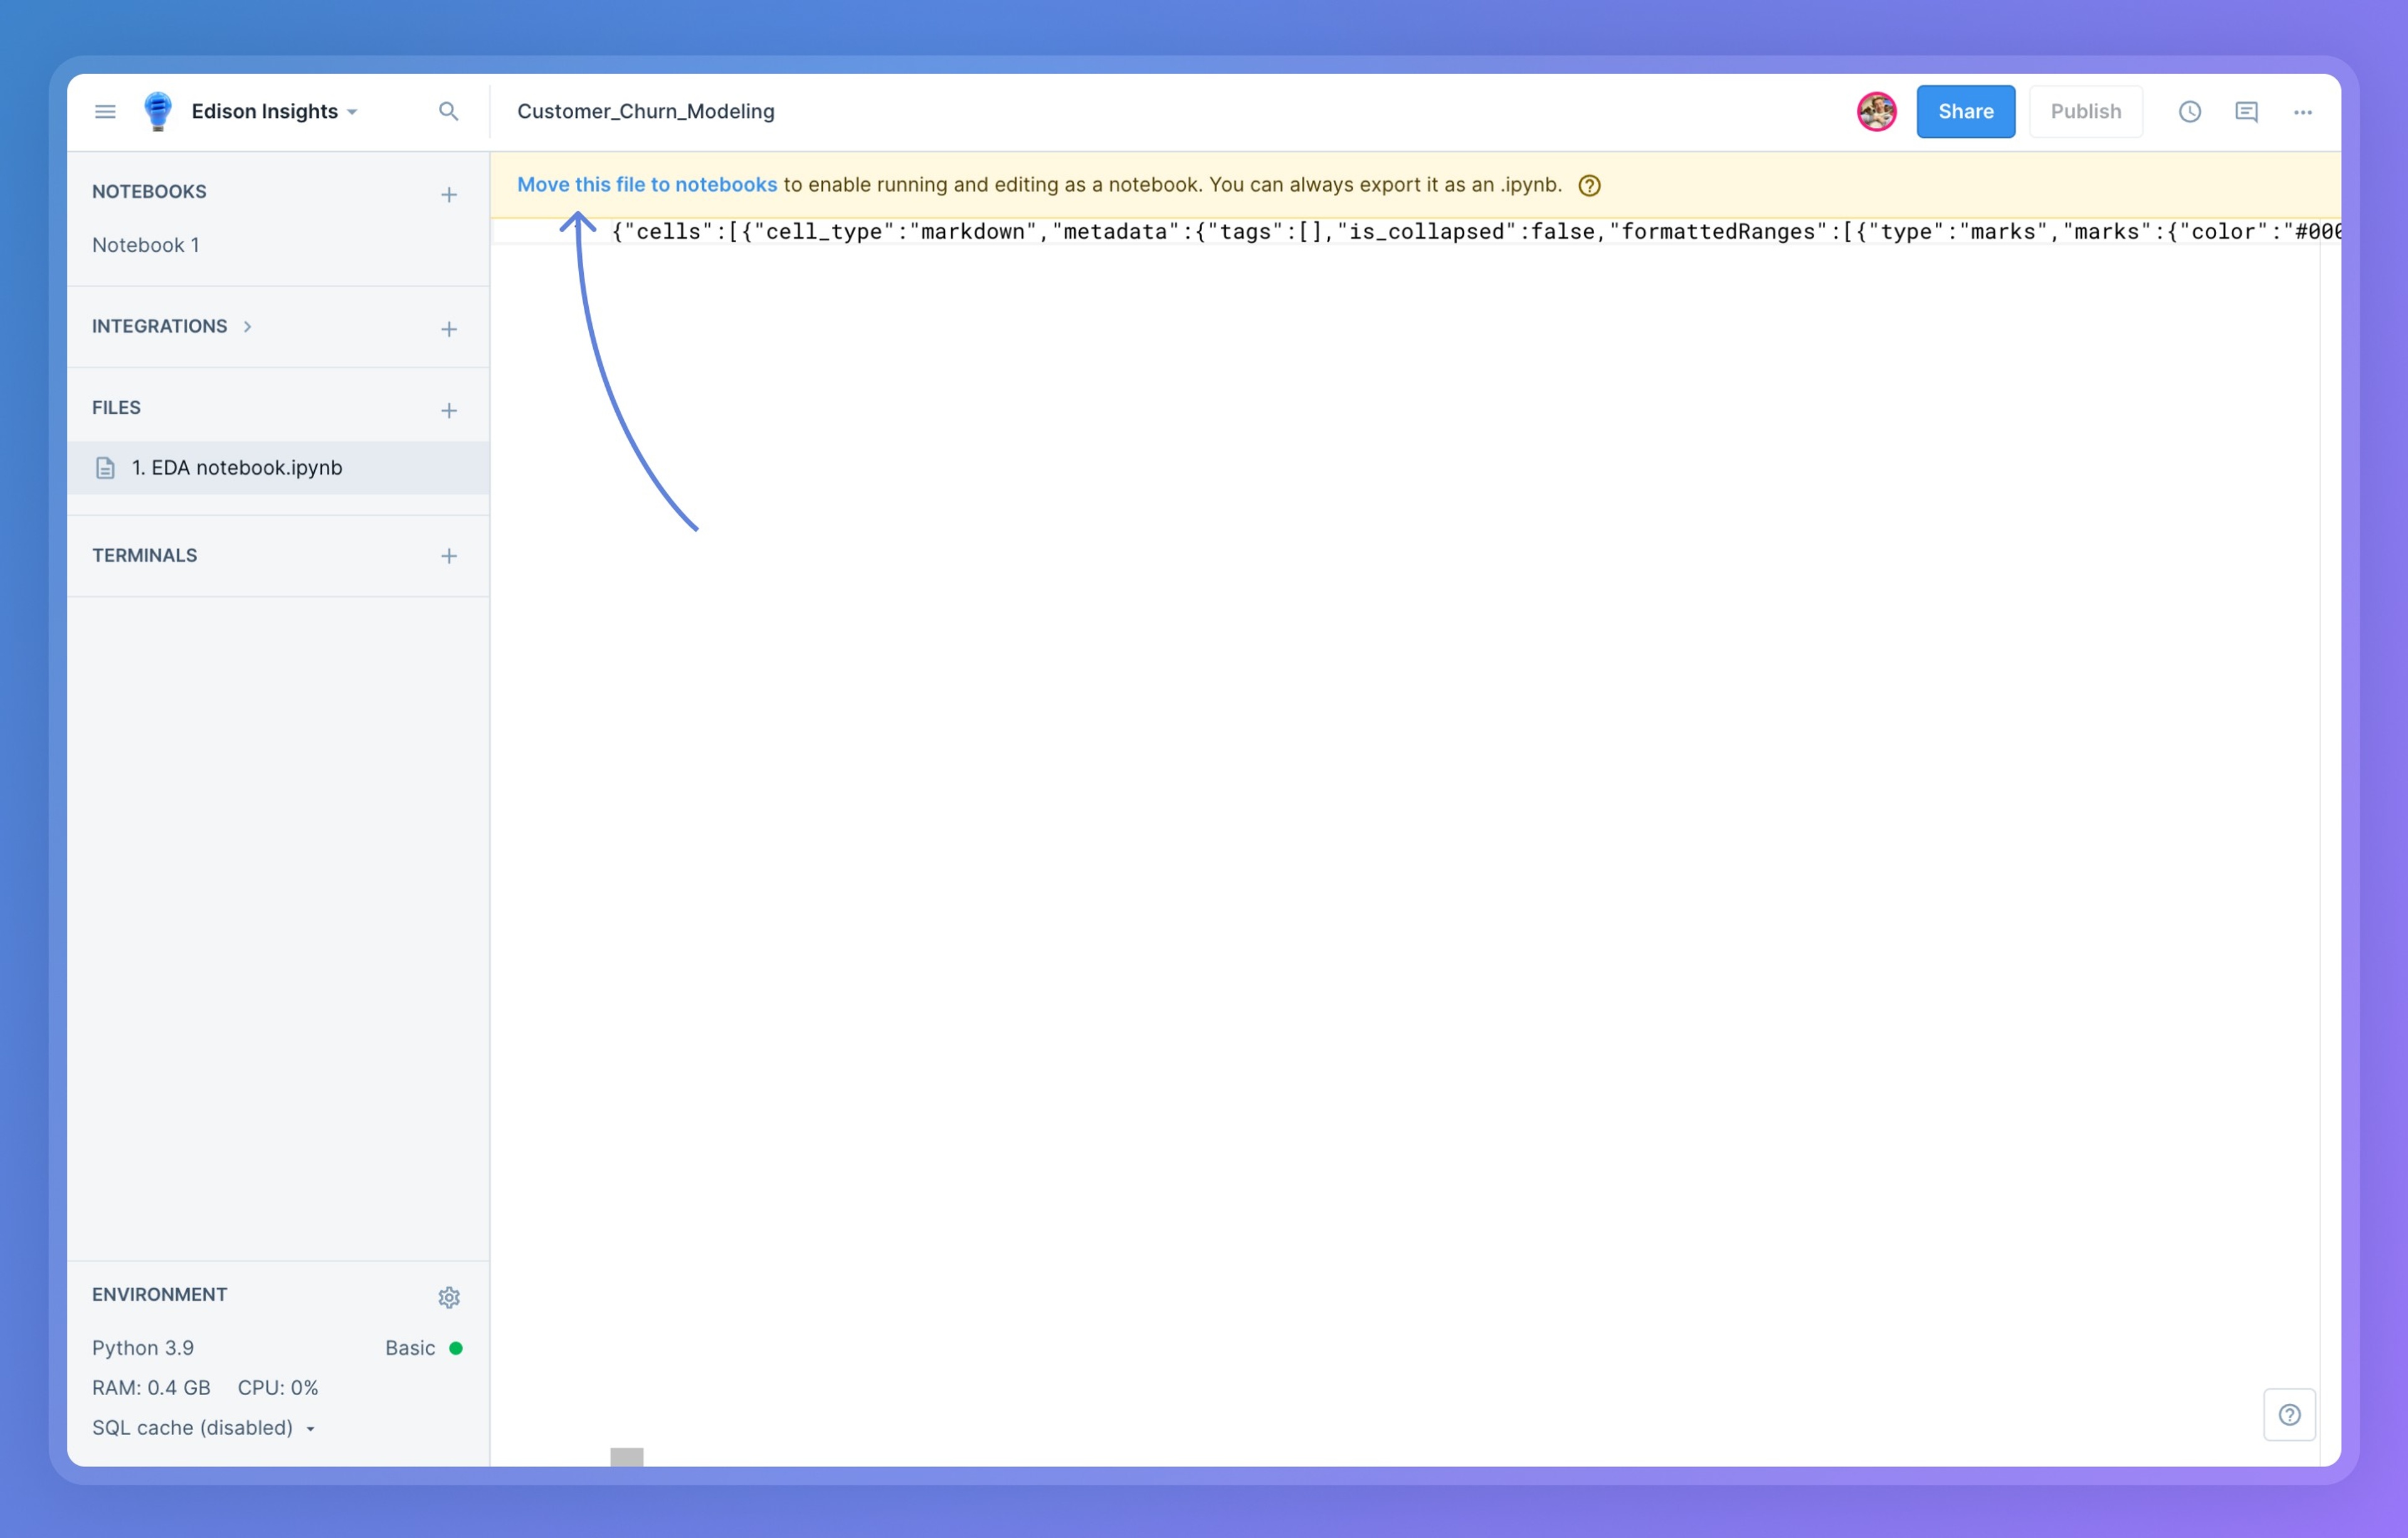2408x1538 pixels.
Task: Click the search magnifier icon
Action: tap(448, 111)
